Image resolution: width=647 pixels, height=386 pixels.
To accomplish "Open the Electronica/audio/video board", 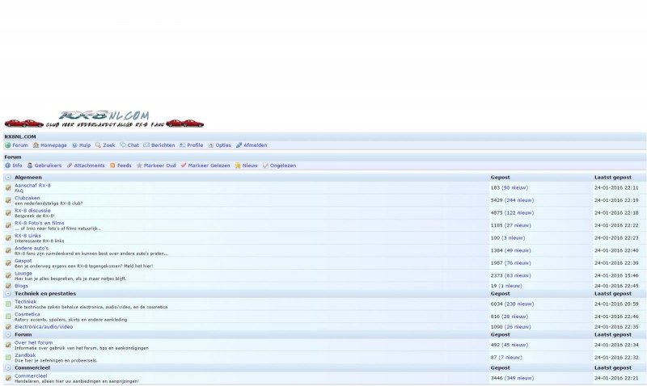I will (x=44, y=327).
